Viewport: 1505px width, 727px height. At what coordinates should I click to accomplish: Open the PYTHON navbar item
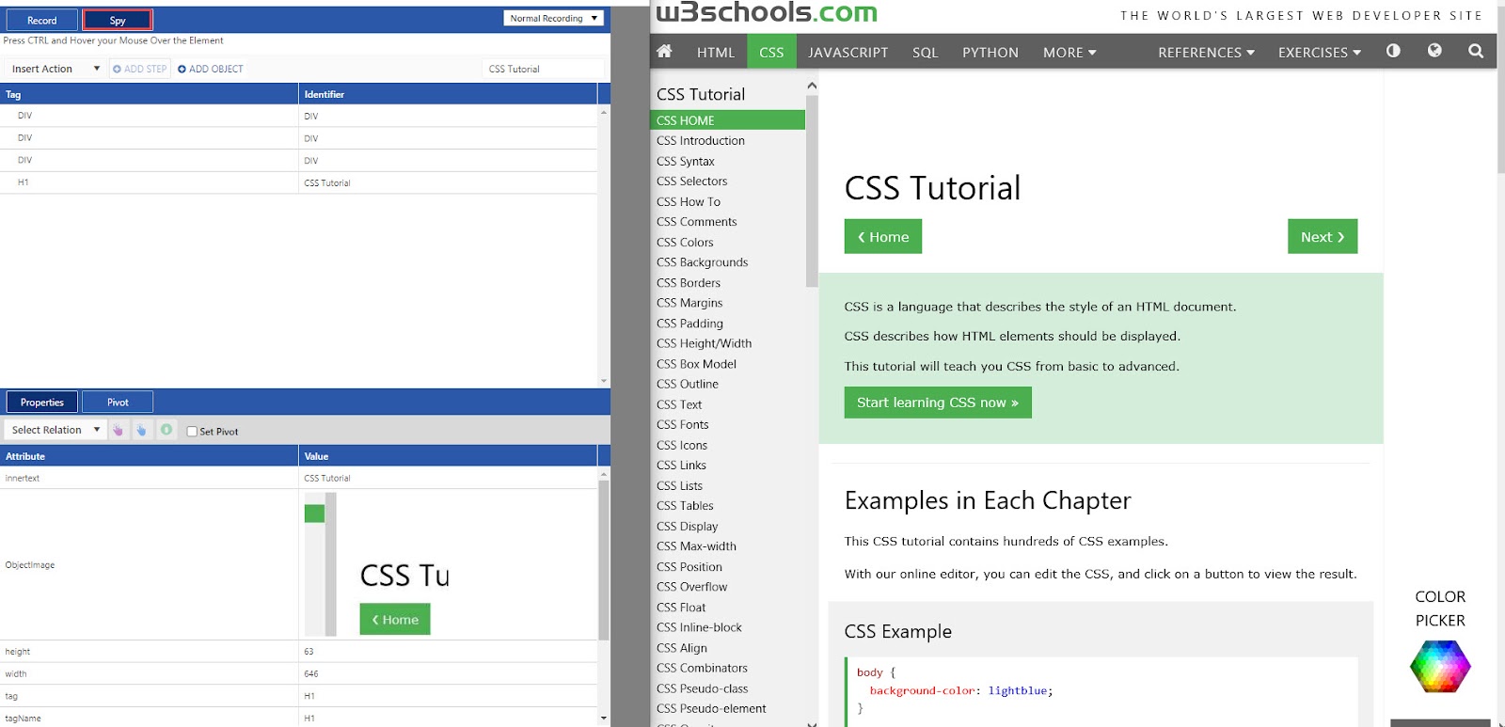tap(990, 53)
